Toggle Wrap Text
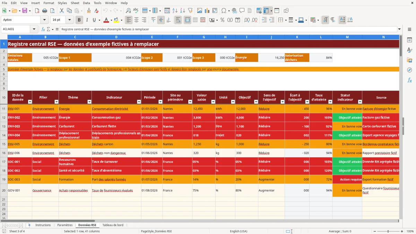Screen dimensions: 416x234 pos(178,20)
